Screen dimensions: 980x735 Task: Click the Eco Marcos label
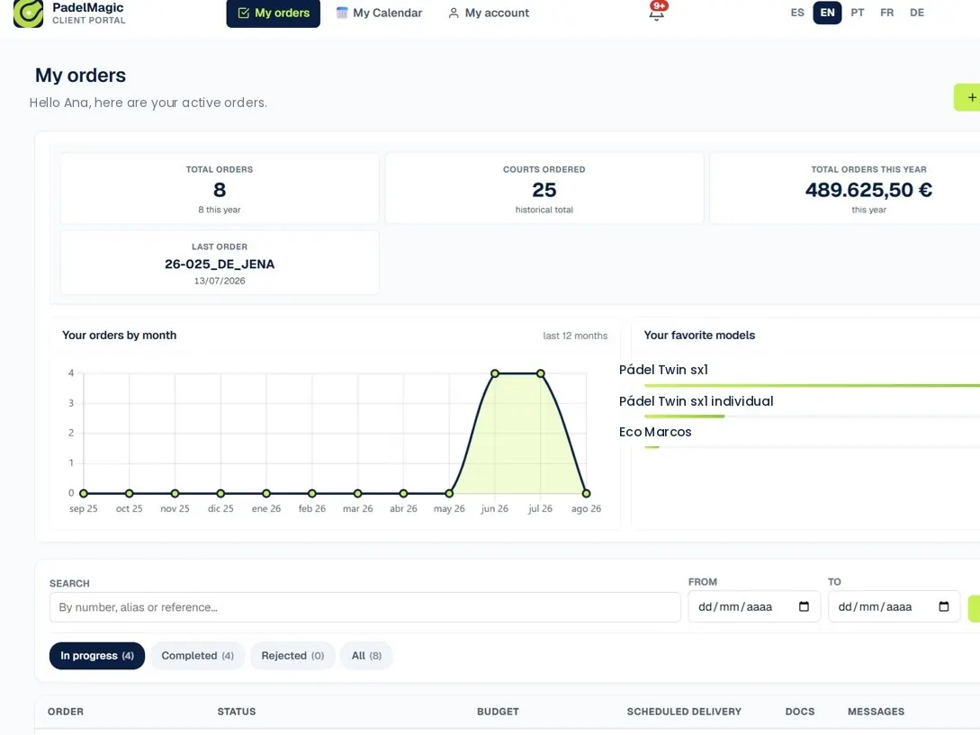click(x=655, y=432)
